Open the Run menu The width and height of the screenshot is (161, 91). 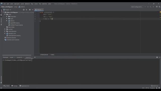pos(32,4)
